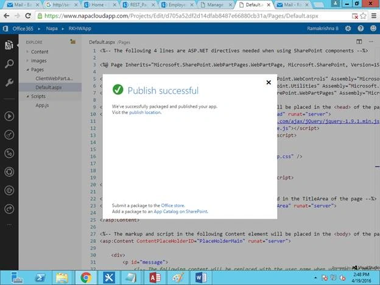Open App Catalog on SharePoint link
Screen dimensions: 380x285
pos(180,211)
